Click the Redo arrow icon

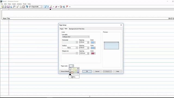(x=30, y=7)
